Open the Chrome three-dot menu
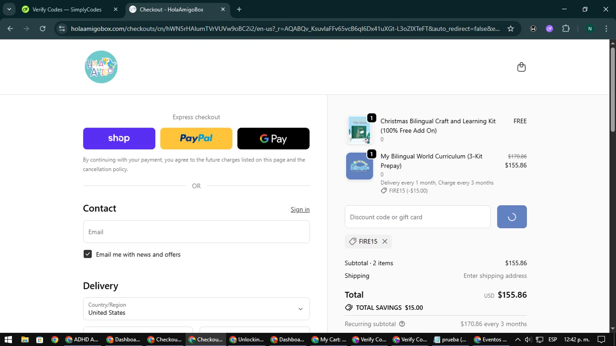616x346 pixels. click(x=606, y=29)
